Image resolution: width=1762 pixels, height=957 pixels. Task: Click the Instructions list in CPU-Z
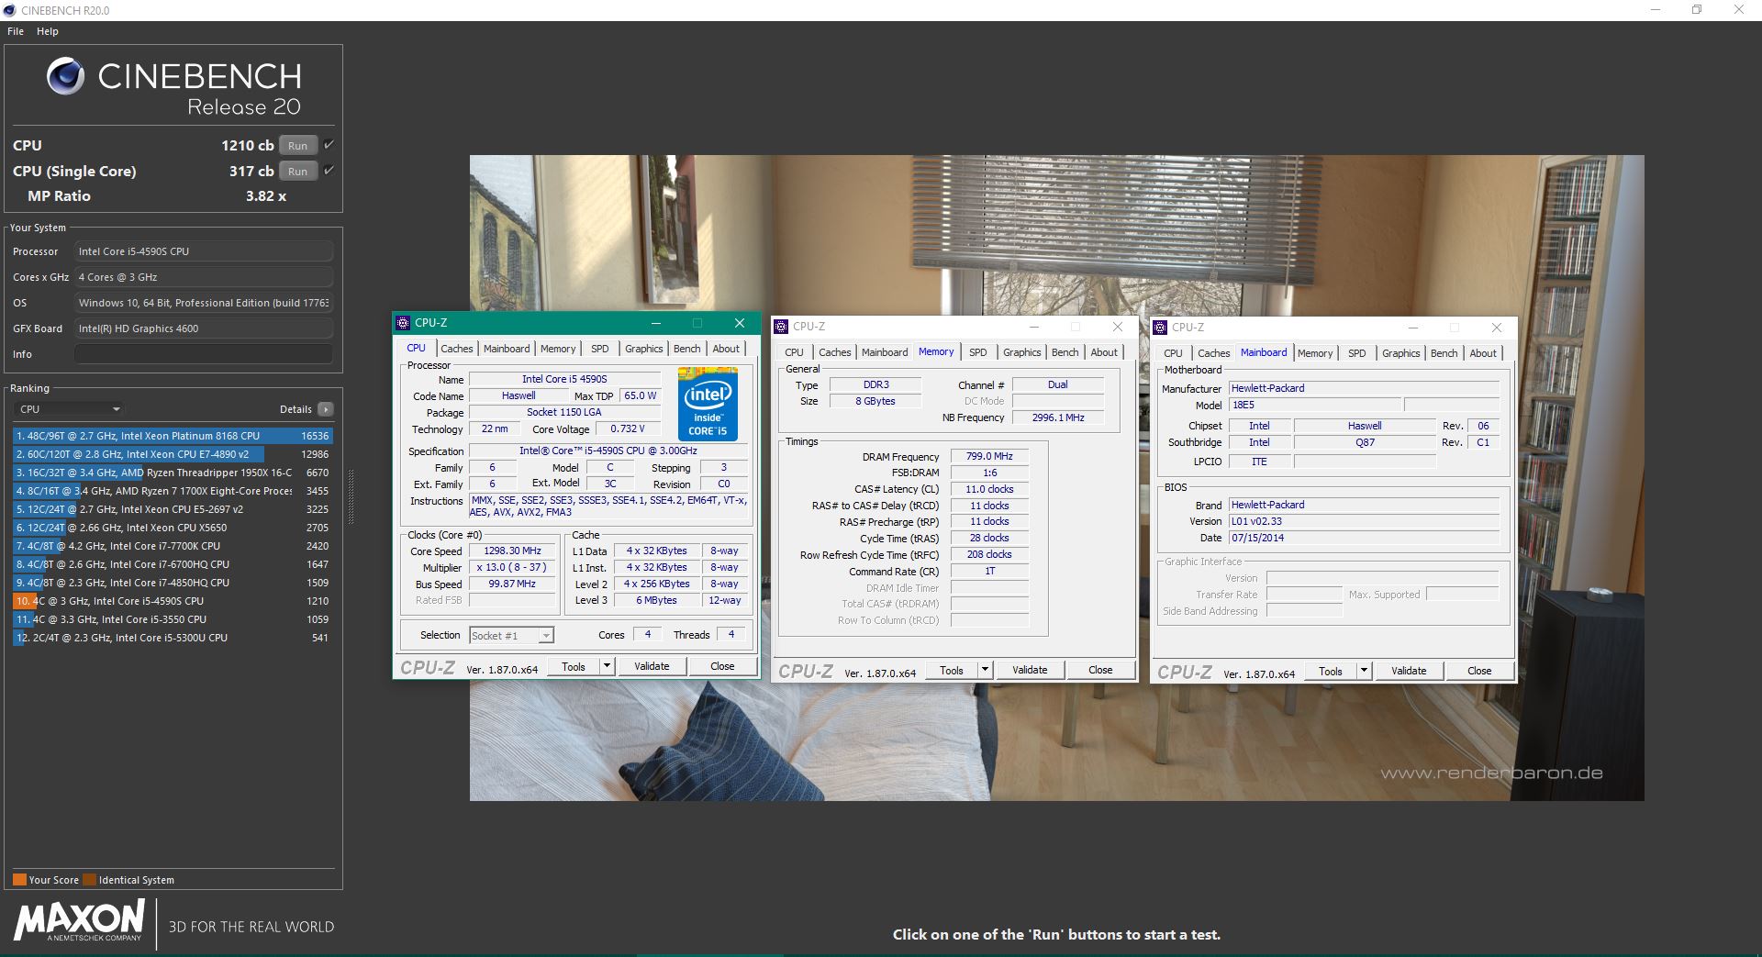(x=608, y=506)
